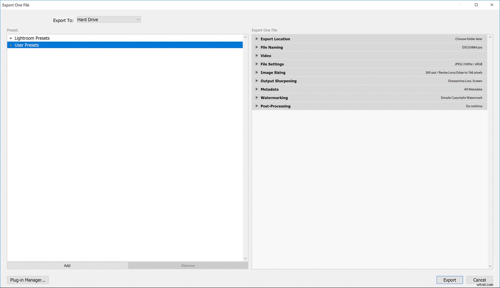Click the Output Sharpening panel title
The width and height of the screenshot is (500, 288).
point(279,81)
